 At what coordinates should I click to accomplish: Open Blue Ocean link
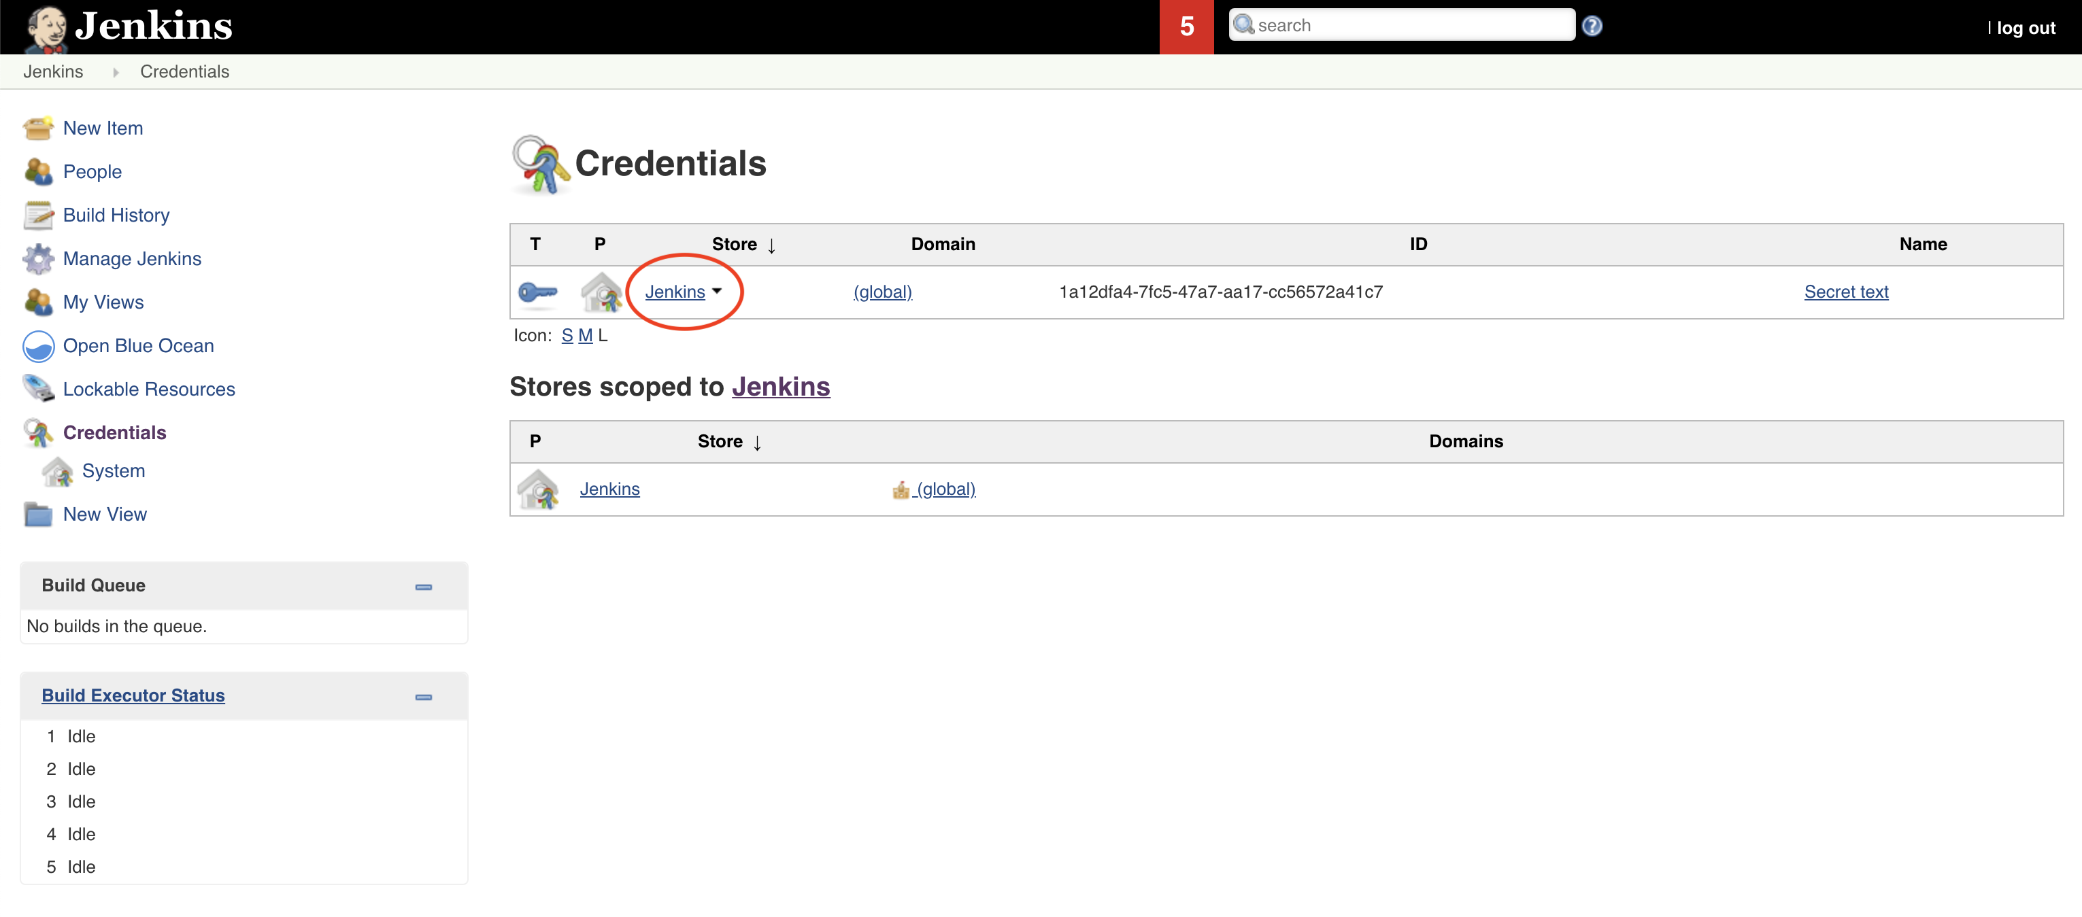tap(138, 346)
